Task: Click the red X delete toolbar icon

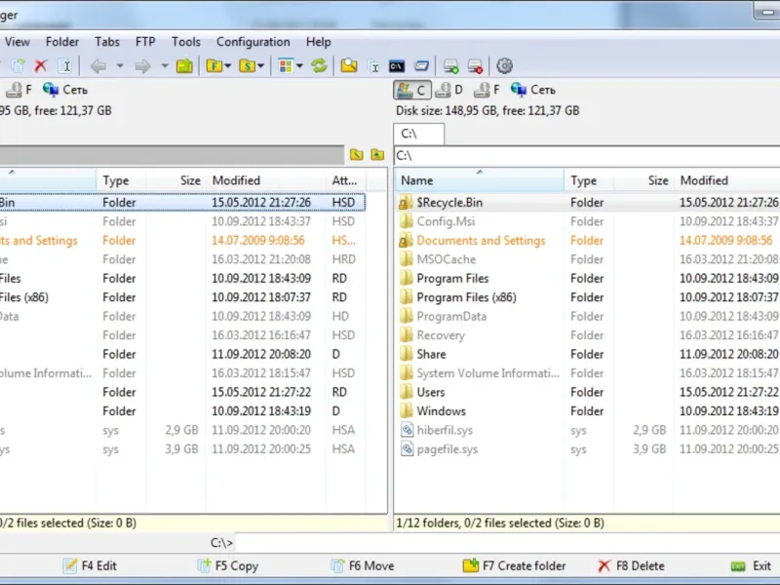Action: click(41, 65)
